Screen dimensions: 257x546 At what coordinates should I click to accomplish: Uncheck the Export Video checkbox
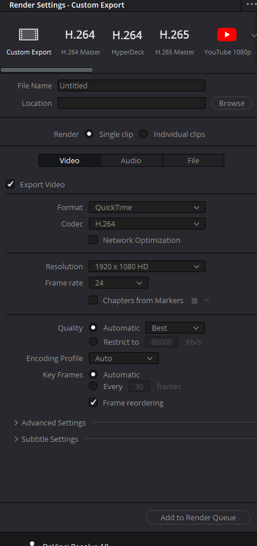[x=11, y=184]
